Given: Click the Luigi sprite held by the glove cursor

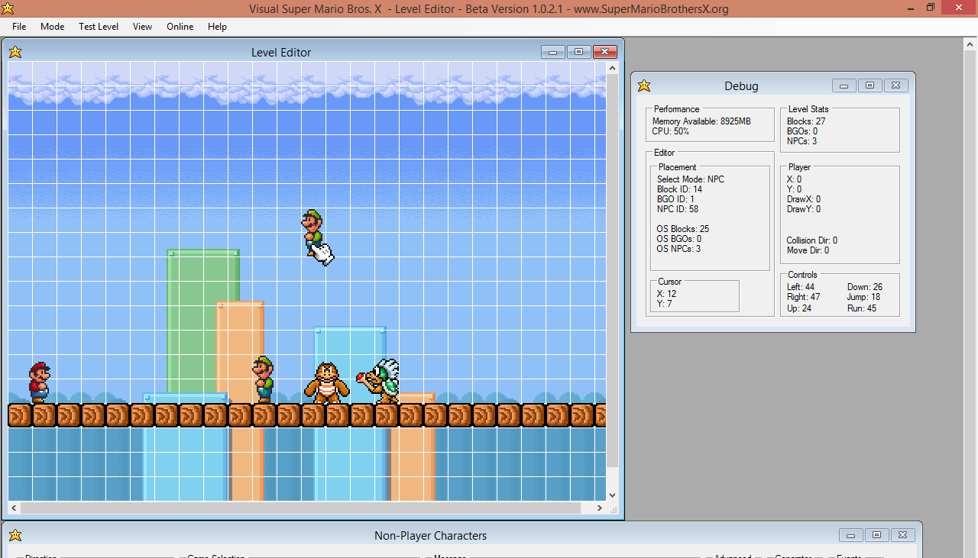Looking at the screenshot, I should (x=312, y=231).
